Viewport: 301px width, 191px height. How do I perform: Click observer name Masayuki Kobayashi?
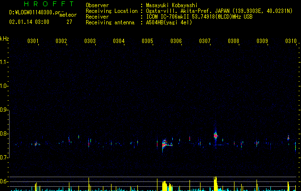172,5
